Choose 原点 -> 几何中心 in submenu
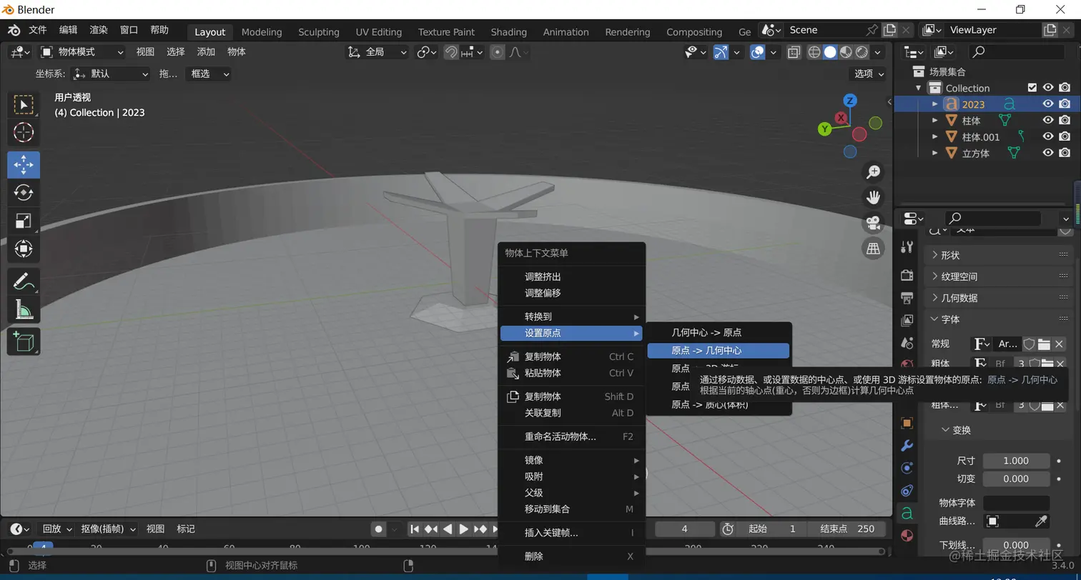1081x580 pixels. 719,351
